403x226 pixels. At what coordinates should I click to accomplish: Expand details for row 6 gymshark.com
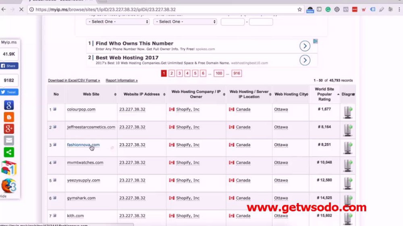tap(55, 198)
